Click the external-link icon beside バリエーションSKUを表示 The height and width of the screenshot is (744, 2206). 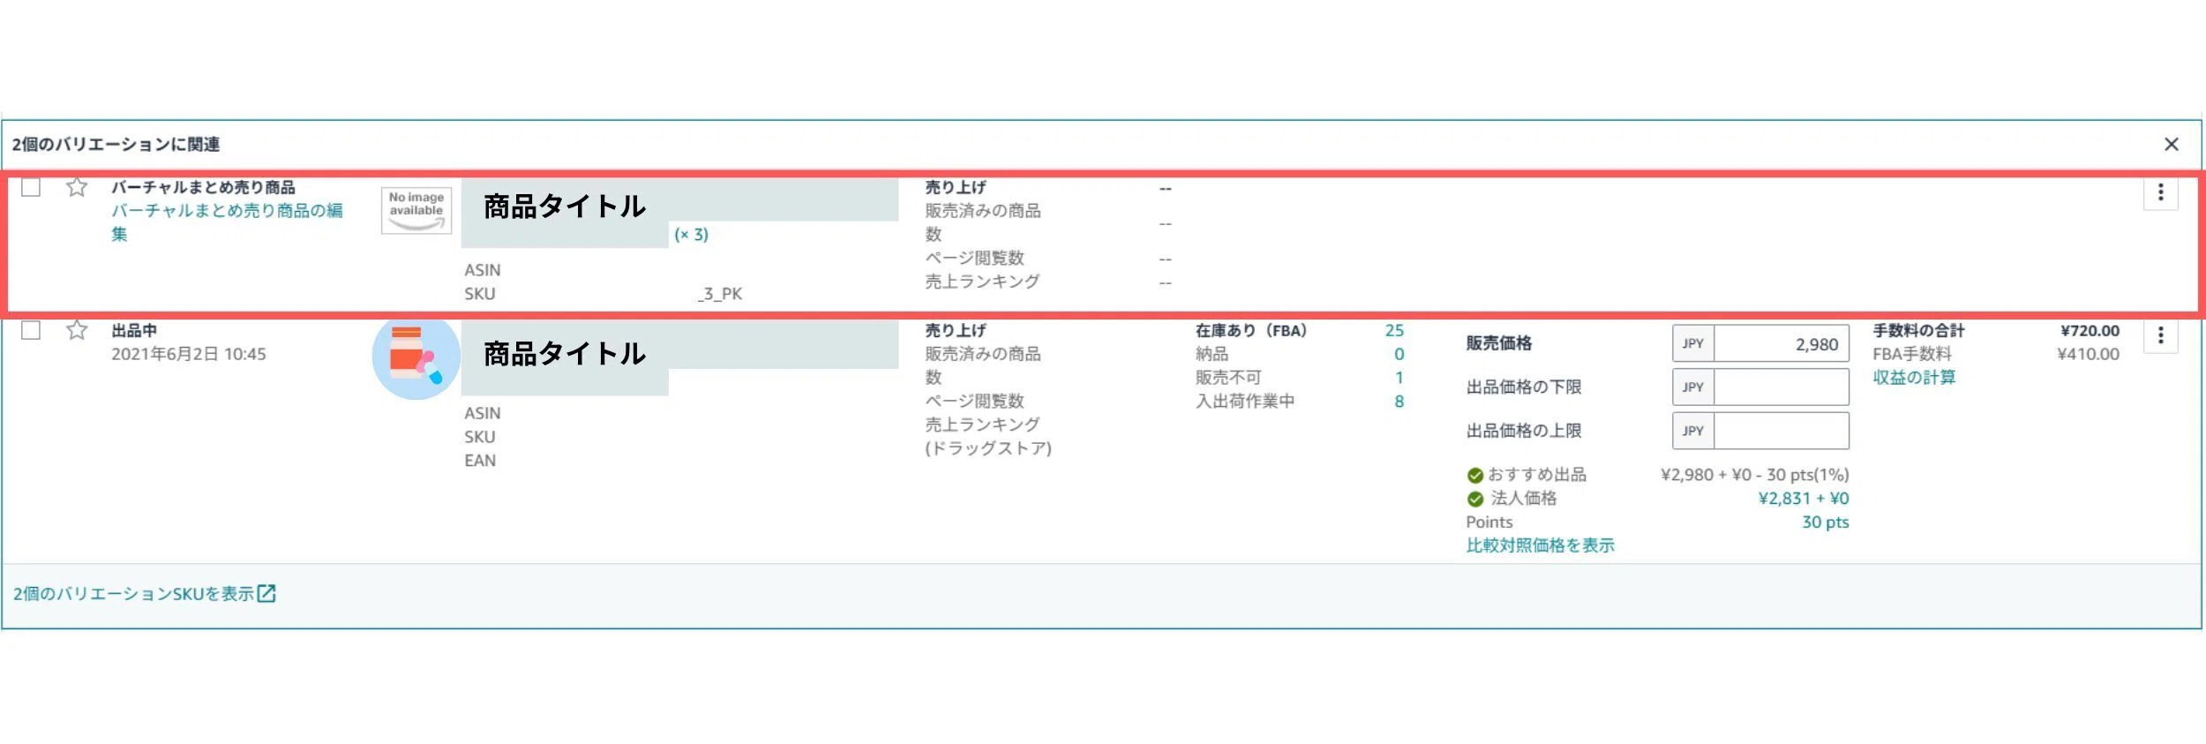coord(266,594)
